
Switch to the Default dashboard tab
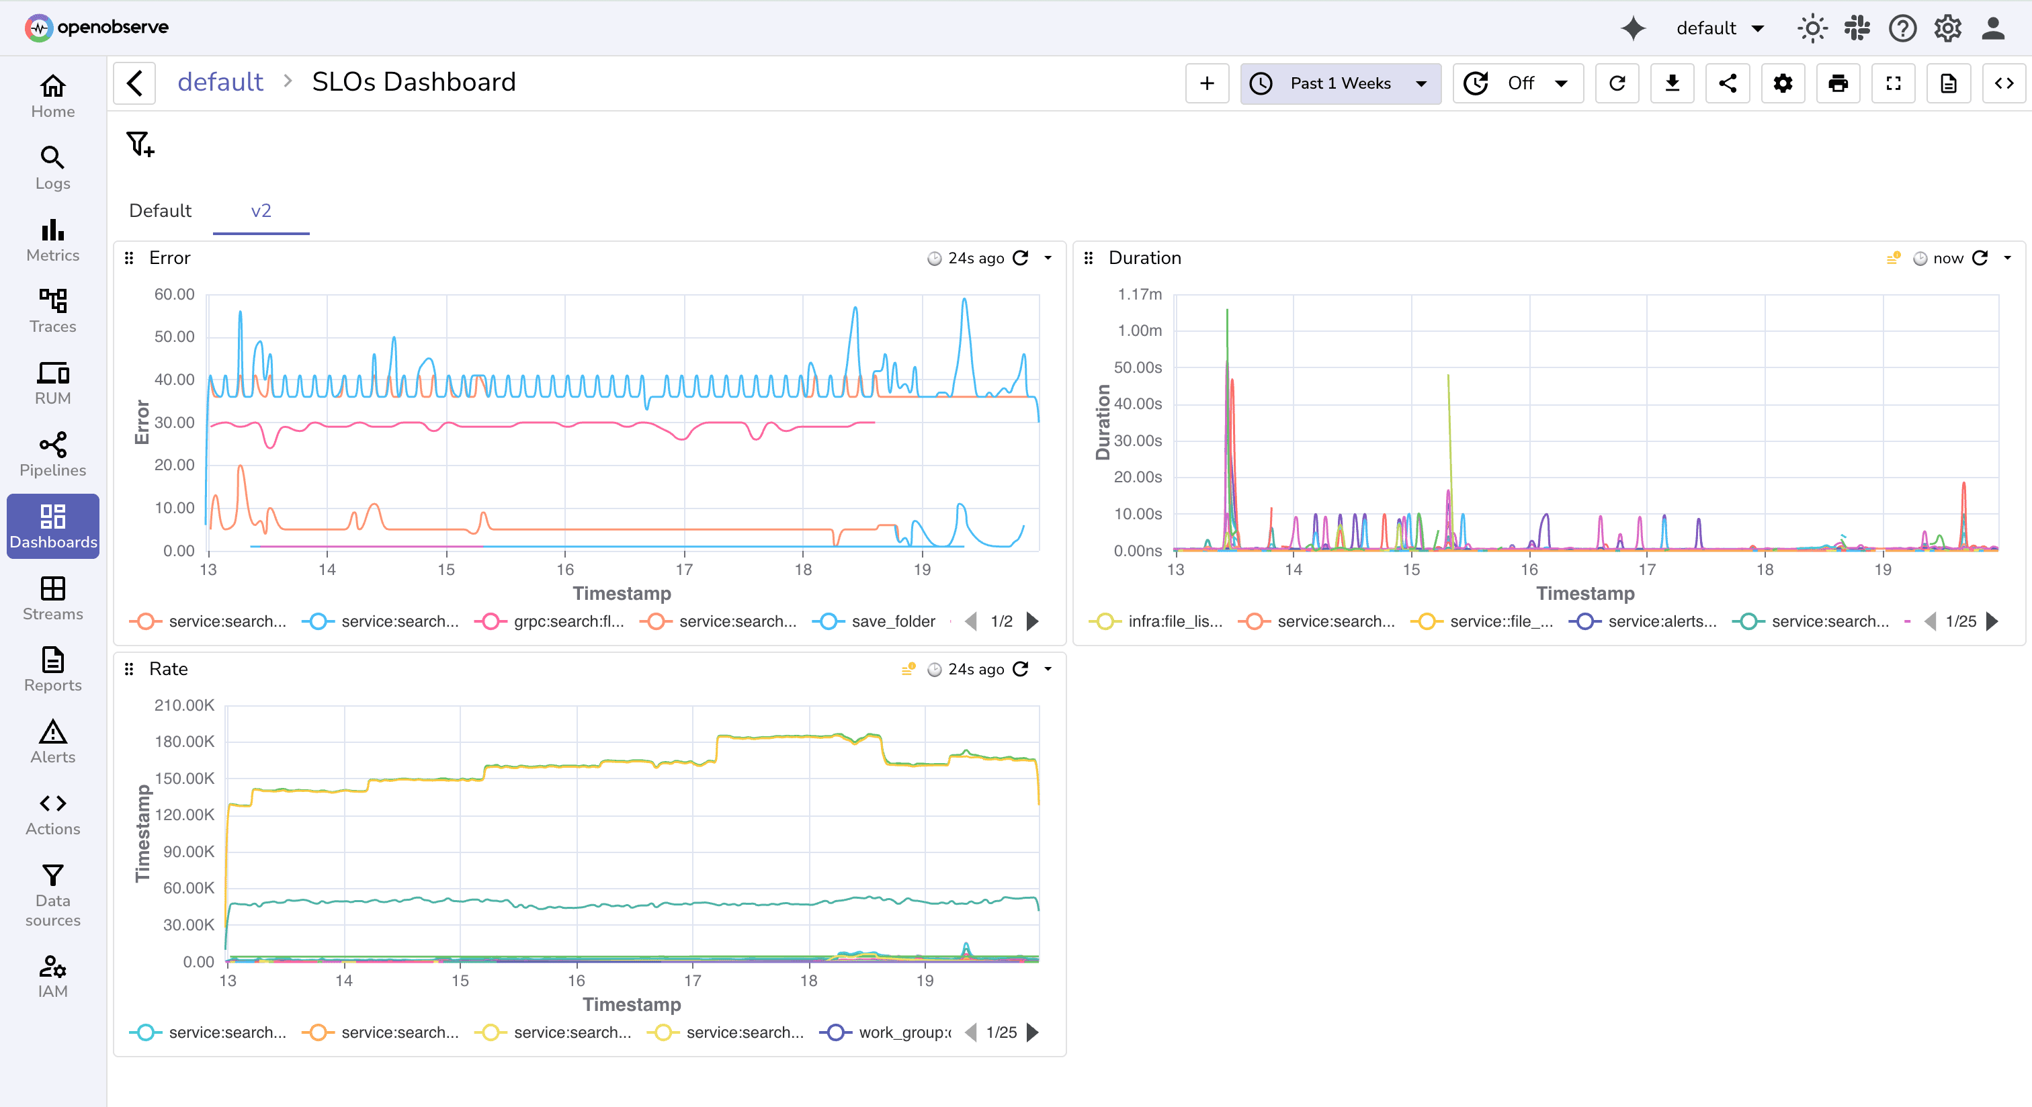(x=160, y=210)
